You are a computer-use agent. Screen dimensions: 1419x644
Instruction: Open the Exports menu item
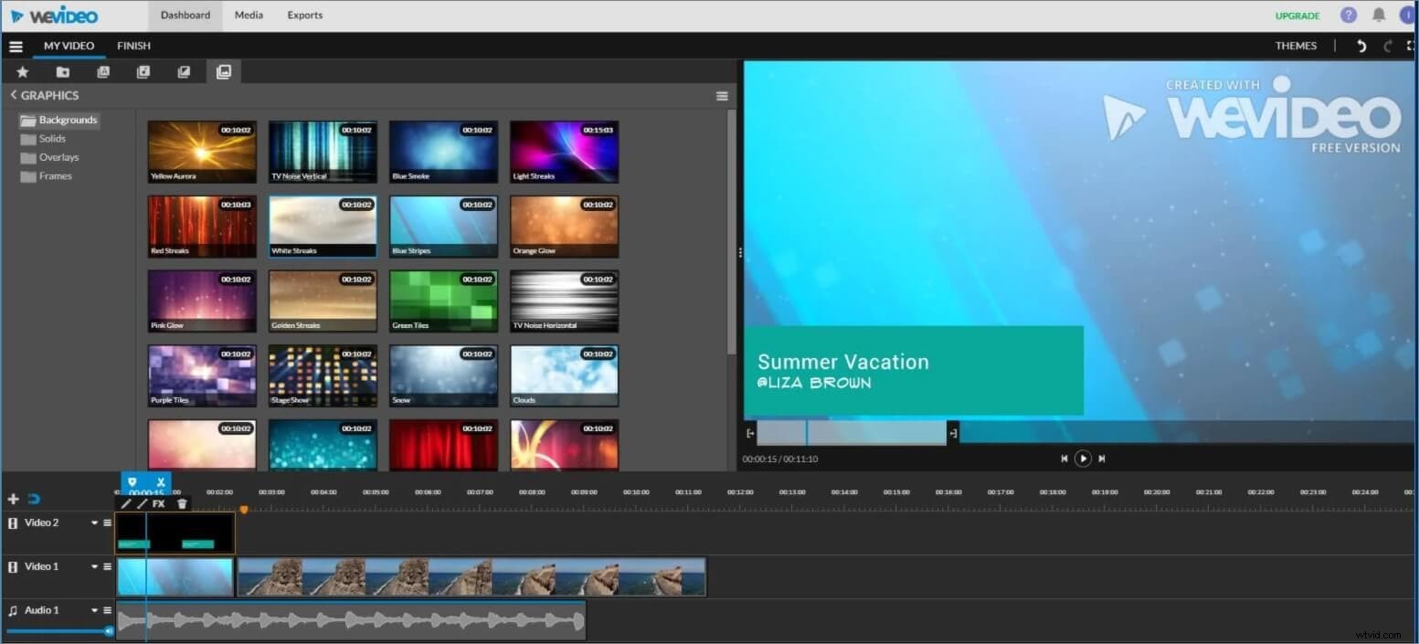pos(304,15)
